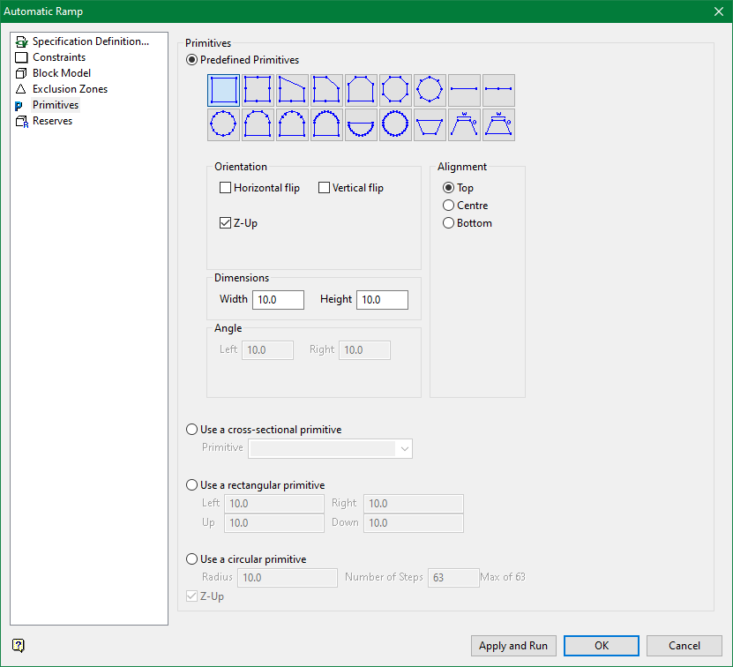Open the help question mark icon
The height and width of the screenshot is (667, 733).
[x=19, y=646]
